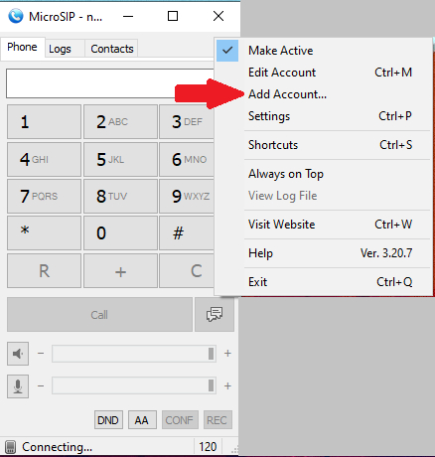Click the plus key on keypad
This screenshot has height=457, width=435.
click(120, 271)
